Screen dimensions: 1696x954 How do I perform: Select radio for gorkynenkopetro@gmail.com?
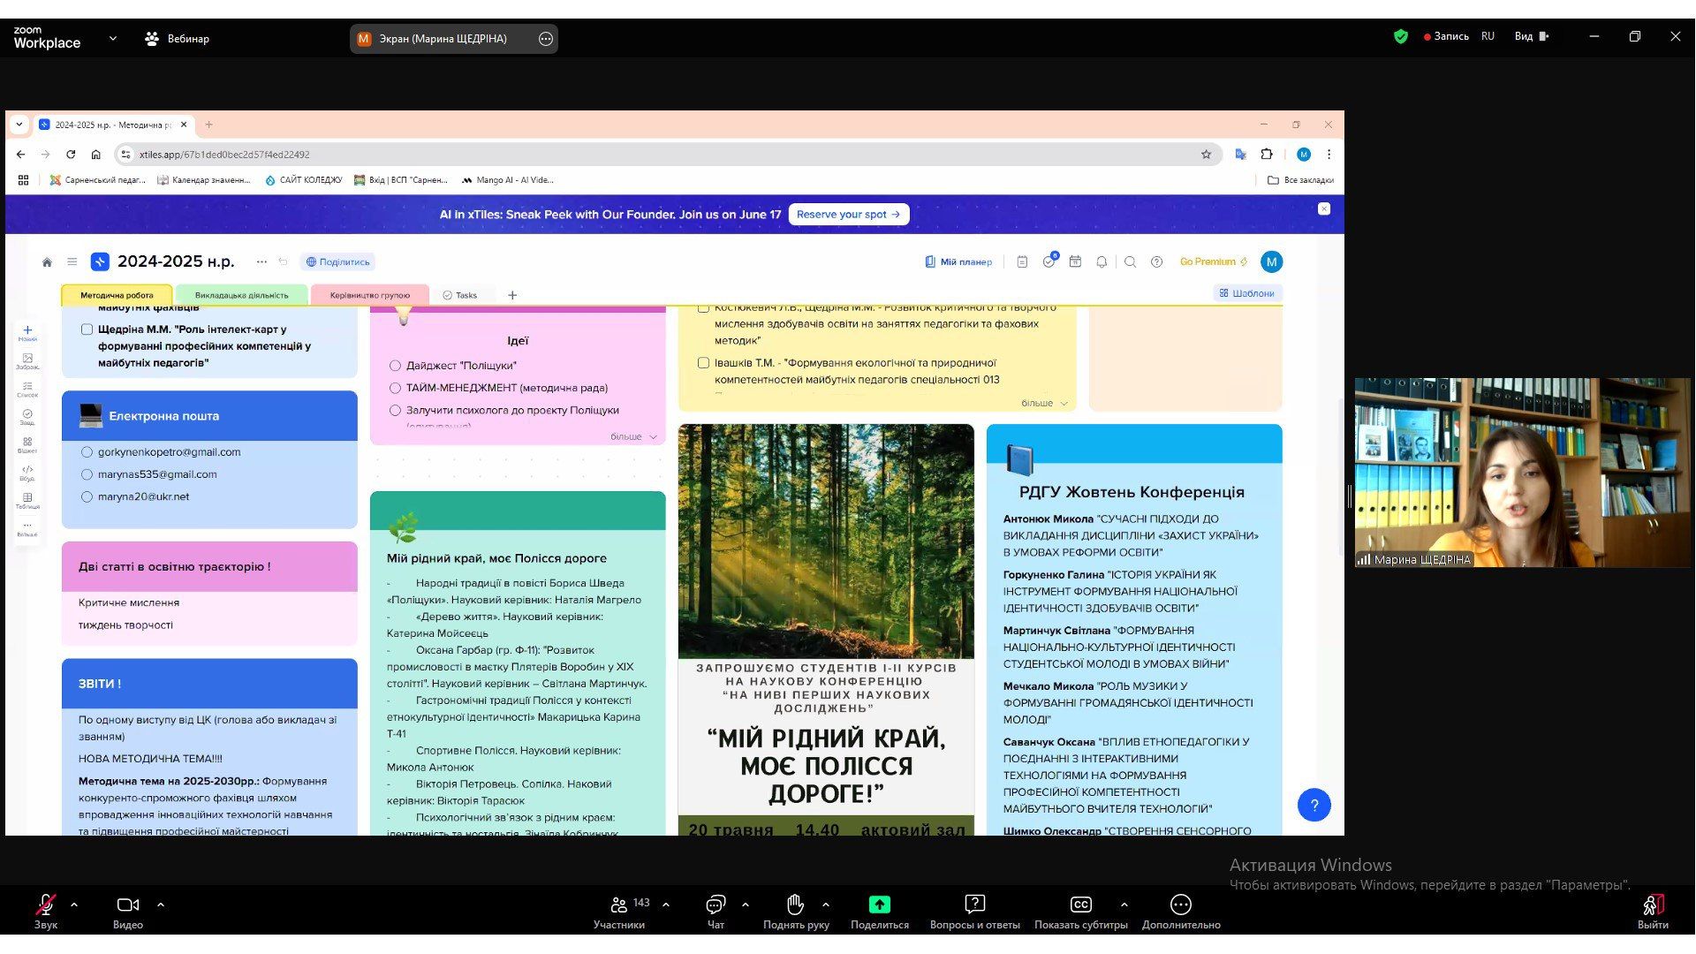point(87,452)
